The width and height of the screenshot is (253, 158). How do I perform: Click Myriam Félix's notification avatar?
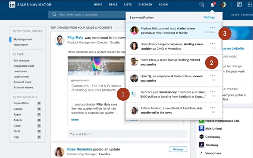pyautogui.click(x=134, y=31)
